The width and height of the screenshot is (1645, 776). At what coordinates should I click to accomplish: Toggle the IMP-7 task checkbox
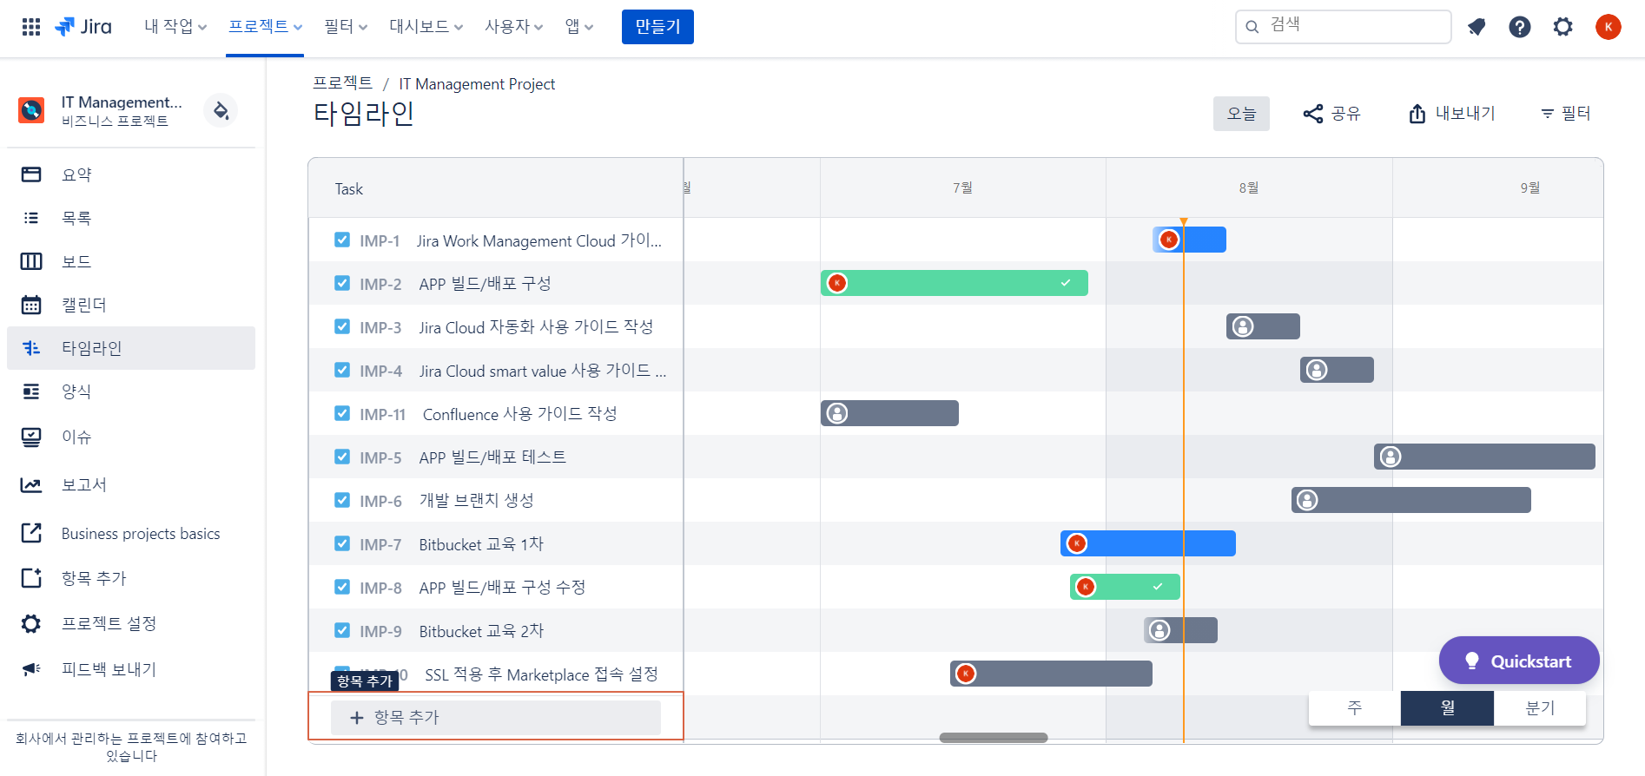pos(342,543)
